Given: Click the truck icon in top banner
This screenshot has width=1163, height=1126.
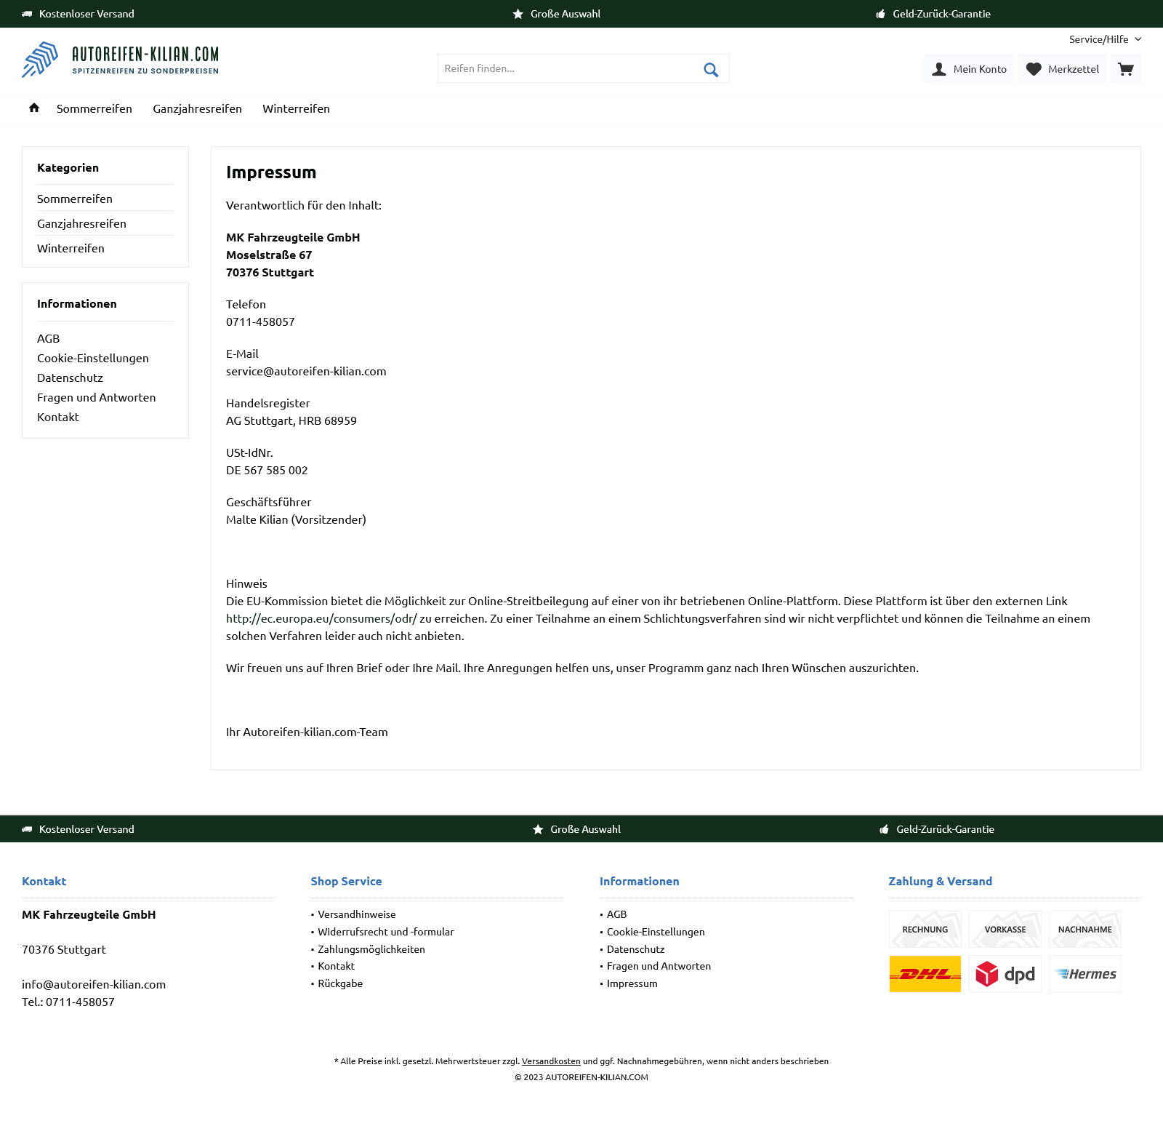Looking at the screenshot, I should [x=27, y=14].
